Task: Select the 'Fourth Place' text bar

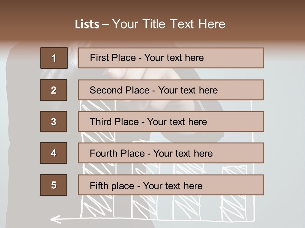Action: click(171, 153)
